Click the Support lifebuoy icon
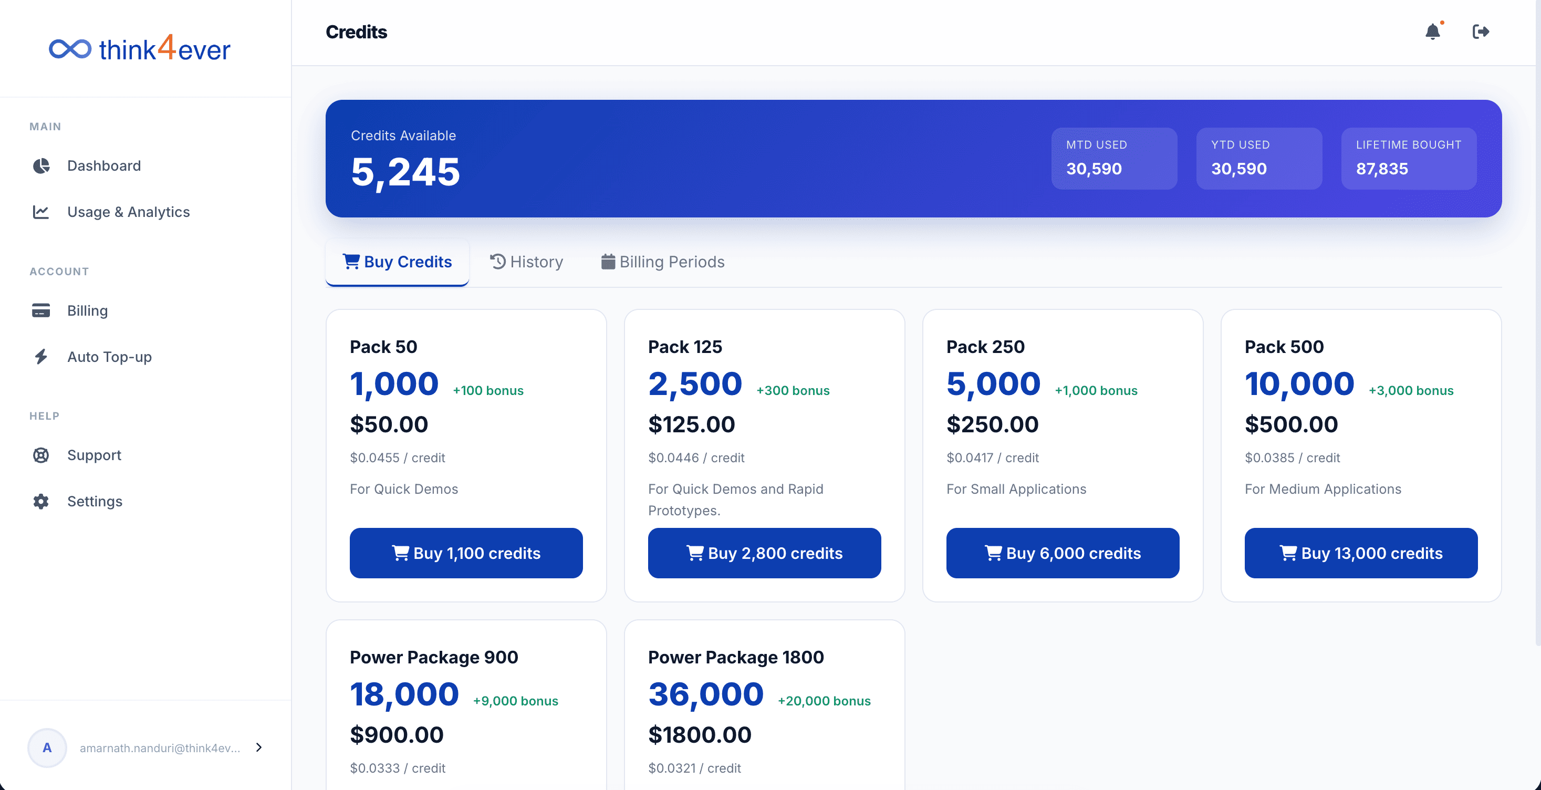This screenshot has width=1541, height=790. point(40,455)
